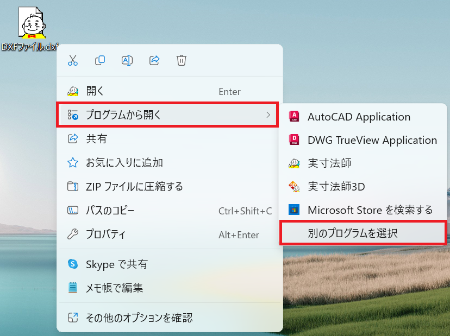
Task: Click the Notepad icon beside メモ帳で編集
Action: (x=73, y=288)
